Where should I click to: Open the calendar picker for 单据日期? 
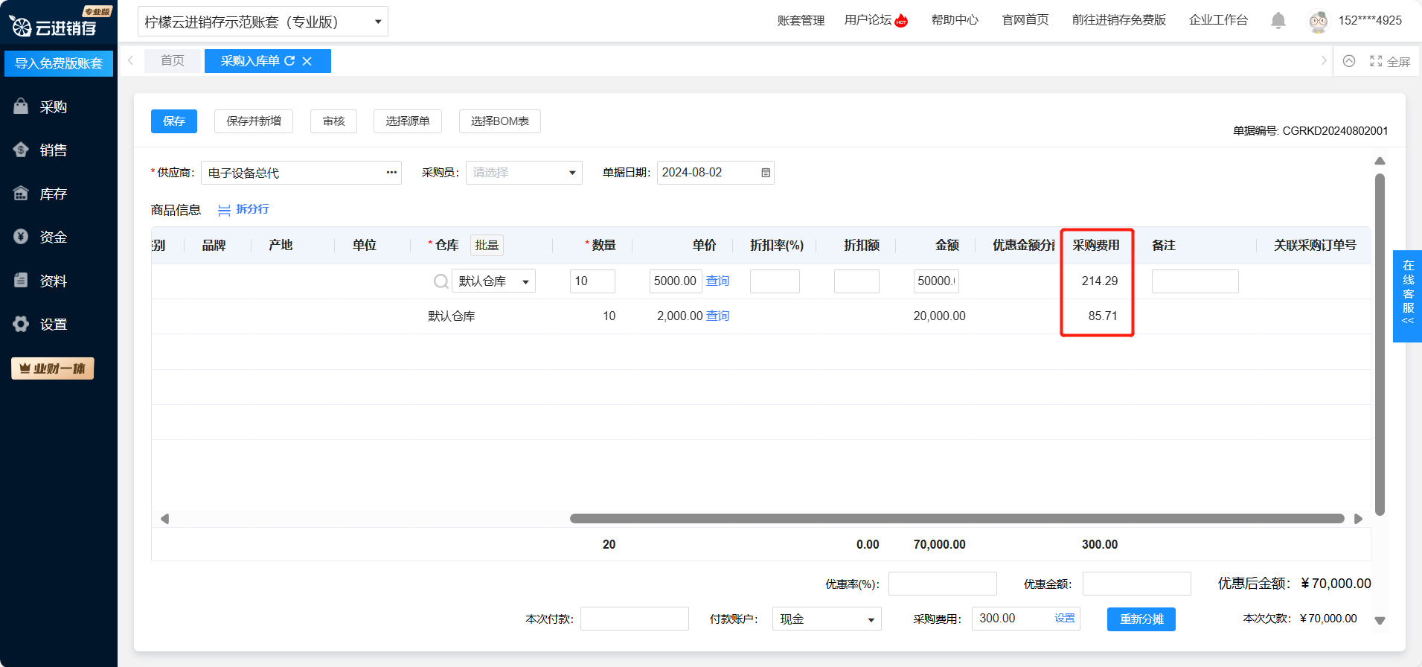click(x=766, y=173)
